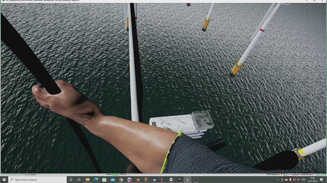Click the '240 Hz' status bar value
The height and width of the screenshot is (183, 327).
(x=123, y=175)
